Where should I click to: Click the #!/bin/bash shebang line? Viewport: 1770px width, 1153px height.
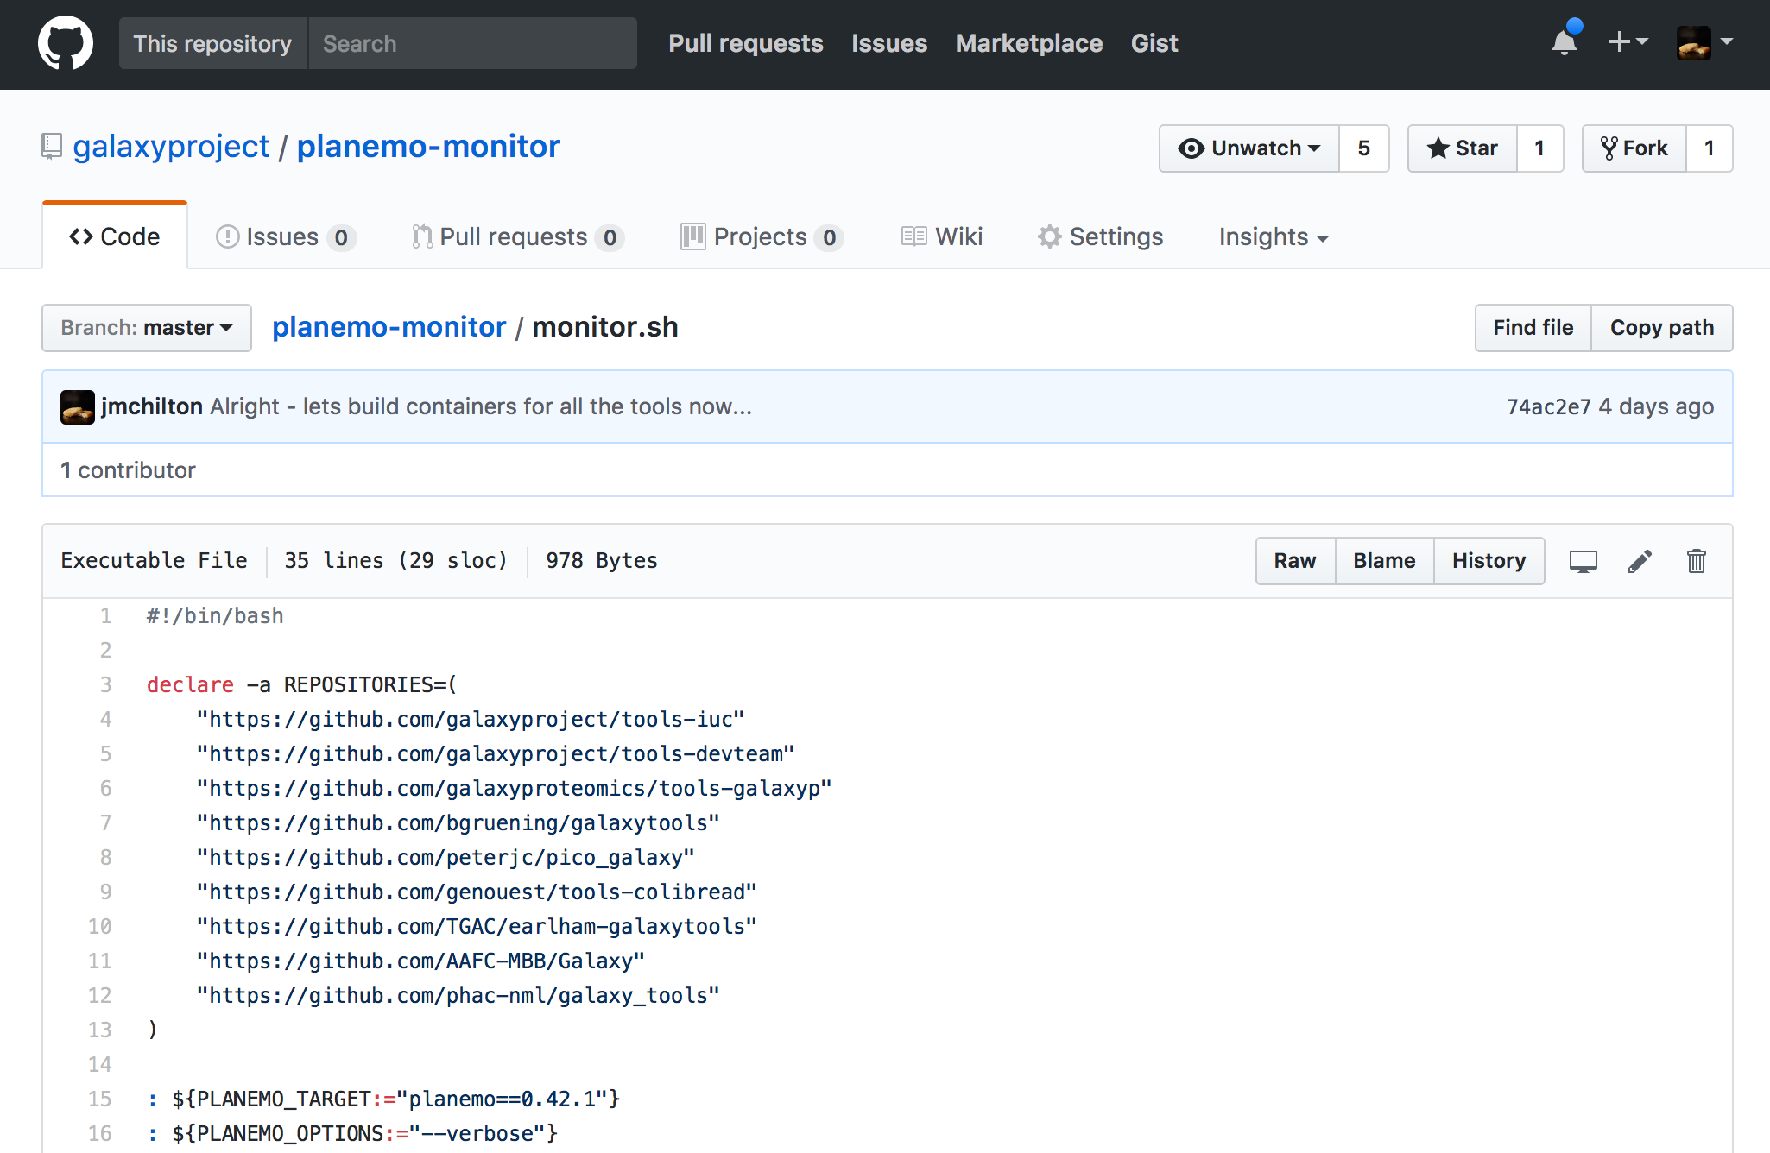[x=215, y=615]
